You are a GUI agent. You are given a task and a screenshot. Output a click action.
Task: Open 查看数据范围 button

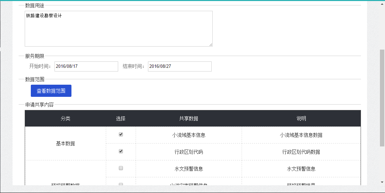pyautogui.click(x=51, y=91)
